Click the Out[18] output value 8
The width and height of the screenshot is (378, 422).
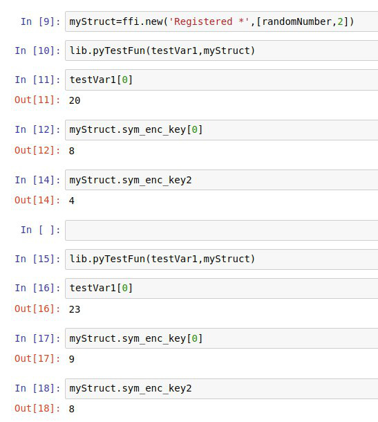click(x=71, y=409)
